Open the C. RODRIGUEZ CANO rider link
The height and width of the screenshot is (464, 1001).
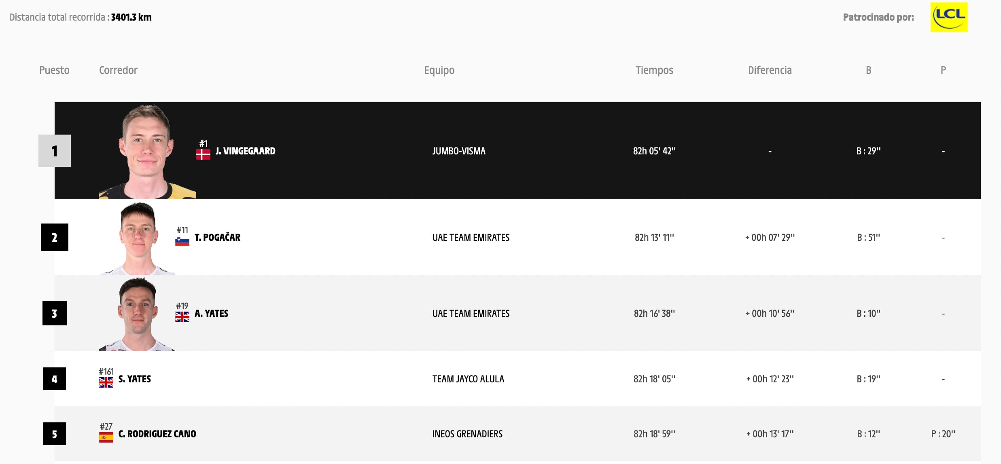pyautogui.click(x=157, y=434)
